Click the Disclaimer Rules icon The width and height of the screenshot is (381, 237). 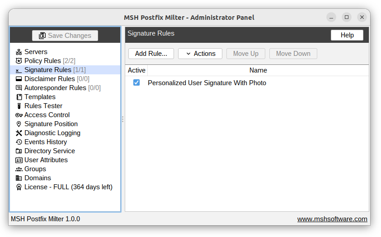point(19,79)
